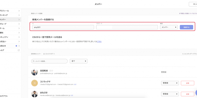Click ログアウト at the sidebar bottom
The image size is (197, 98).
click(4, 96)
